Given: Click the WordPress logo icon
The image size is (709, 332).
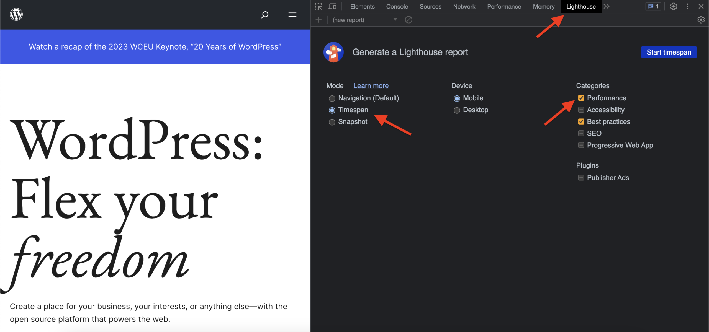Looking at the screenshot, I should [16, 14].
